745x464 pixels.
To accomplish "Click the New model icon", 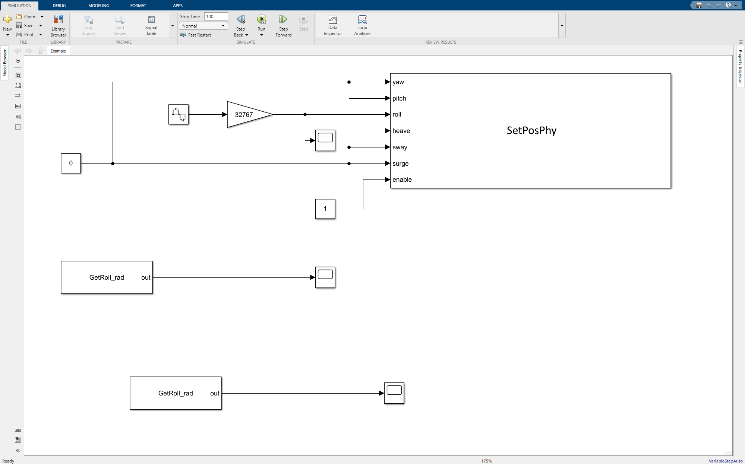I will pos(7,19).
